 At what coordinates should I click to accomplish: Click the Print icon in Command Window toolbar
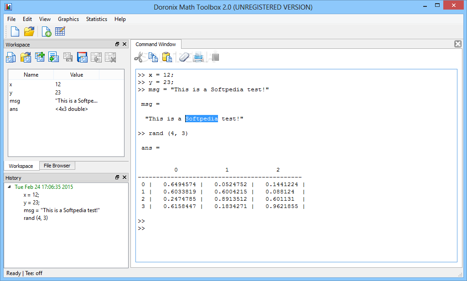198,57
